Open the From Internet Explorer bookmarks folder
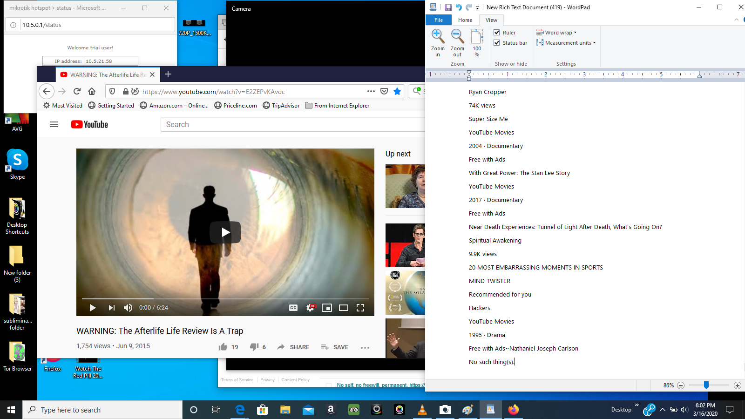This screenshot has width=745, height=419. (338, 106)
